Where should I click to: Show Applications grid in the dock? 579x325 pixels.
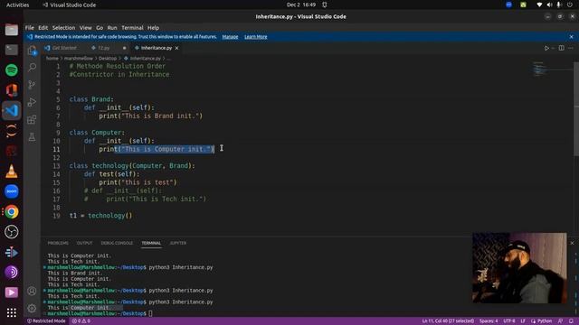(x=12, y=312)
